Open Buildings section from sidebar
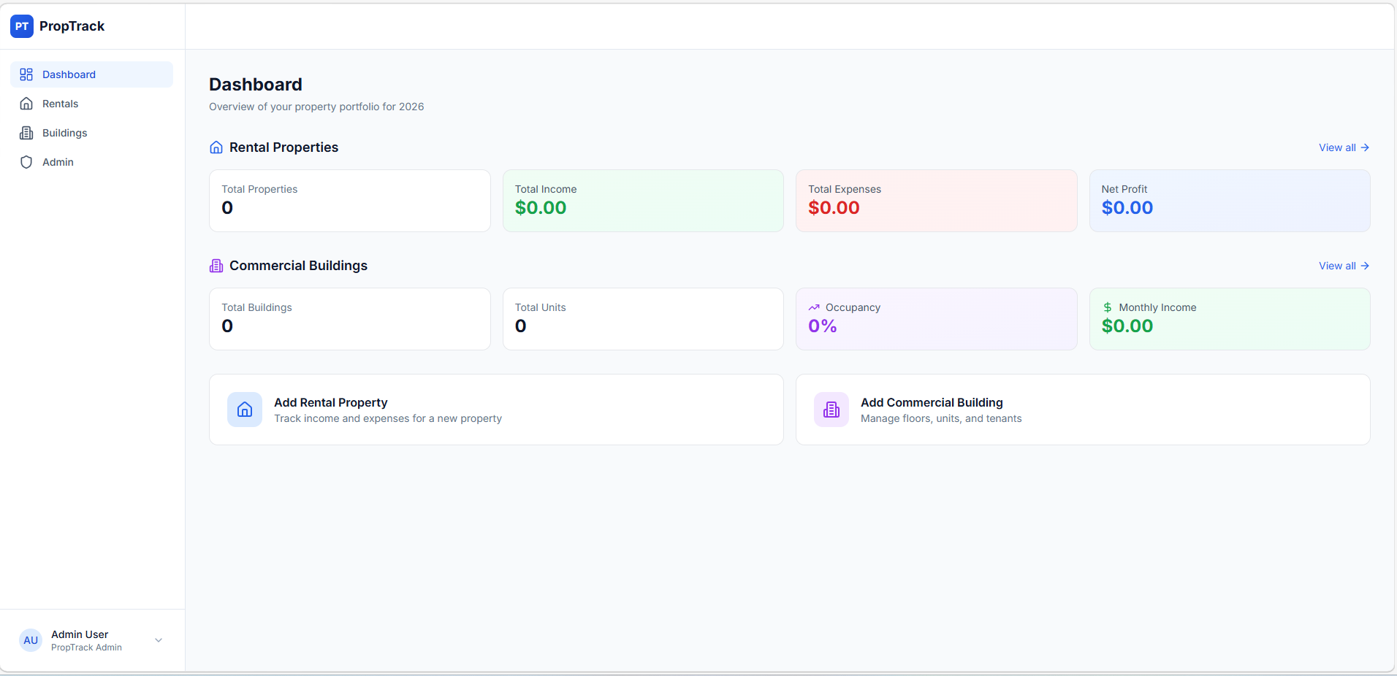The width and height of the screenshot is (1397, 676). click(x=91, y=133)
